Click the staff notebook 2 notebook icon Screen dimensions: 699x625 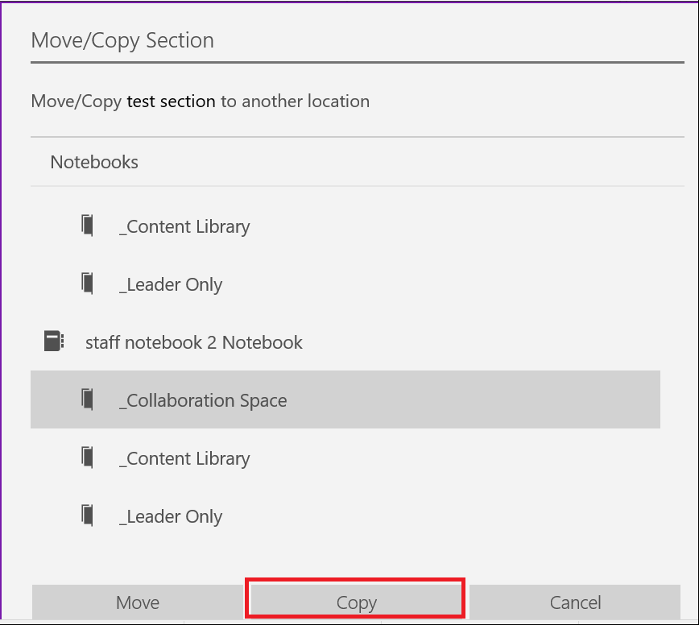(x=54, y=341)
